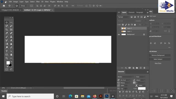Open the Window menu
Image resolution: width=176 pixels, height=99 pixels.
pos(60,2)
